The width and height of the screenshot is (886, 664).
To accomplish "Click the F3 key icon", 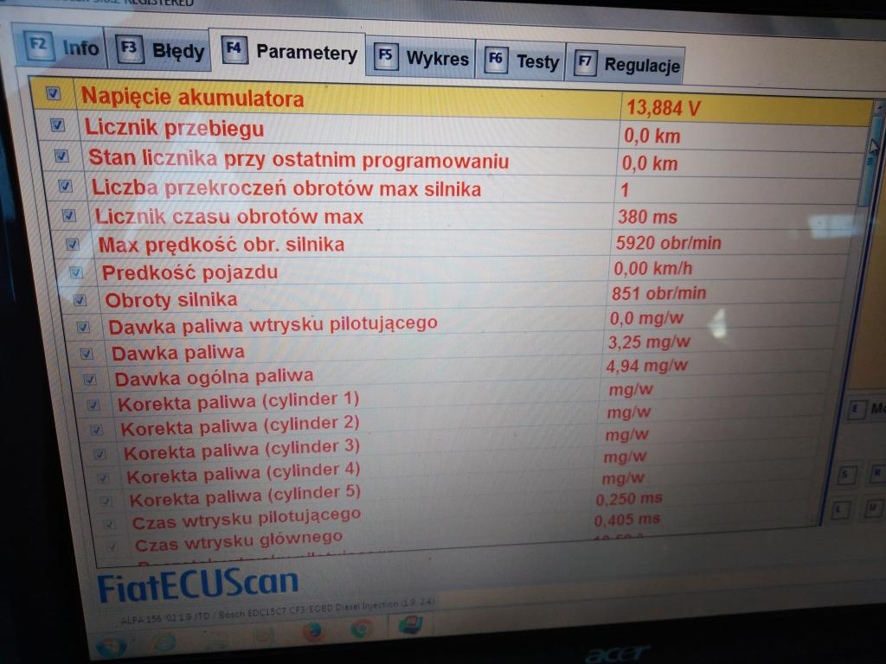I will click(x=130, y=48).
